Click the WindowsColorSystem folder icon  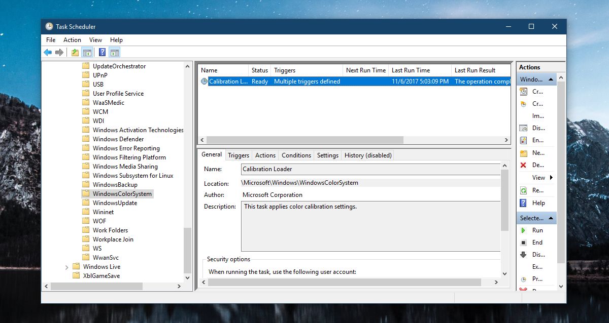(86, 194)
